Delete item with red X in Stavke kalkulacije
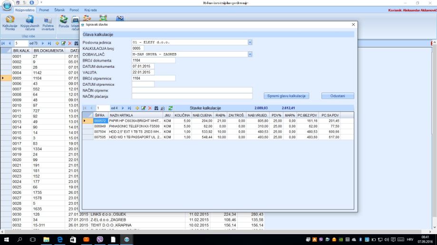437x245 pixels. point(150,109)
